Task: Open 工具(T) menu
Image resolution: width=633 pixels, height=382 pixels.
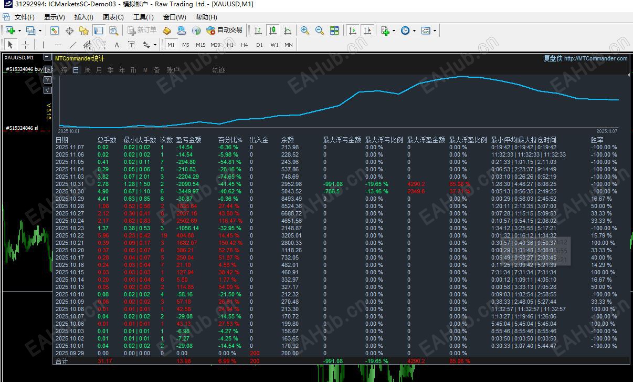Action: (x=143, y=17)
